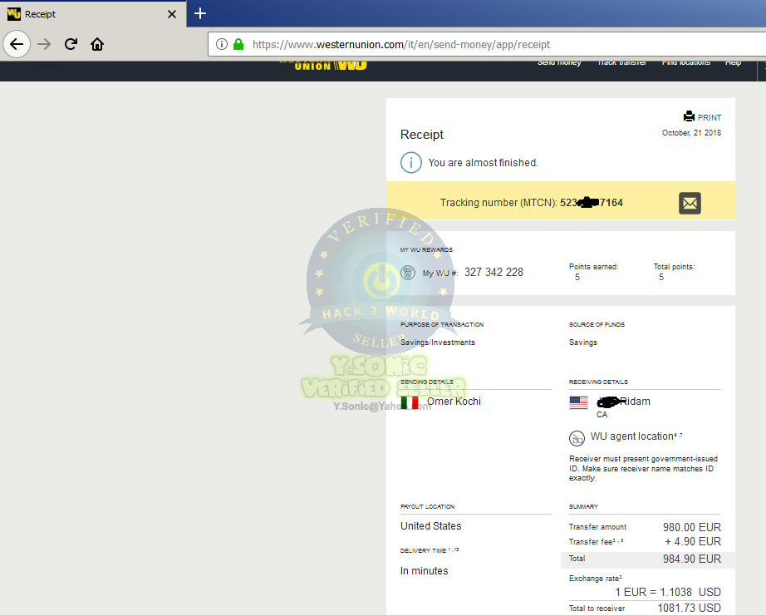The height and width of the screenshot is (616, 766).
Task: Open a new browser tab
Action: [199, 13]
